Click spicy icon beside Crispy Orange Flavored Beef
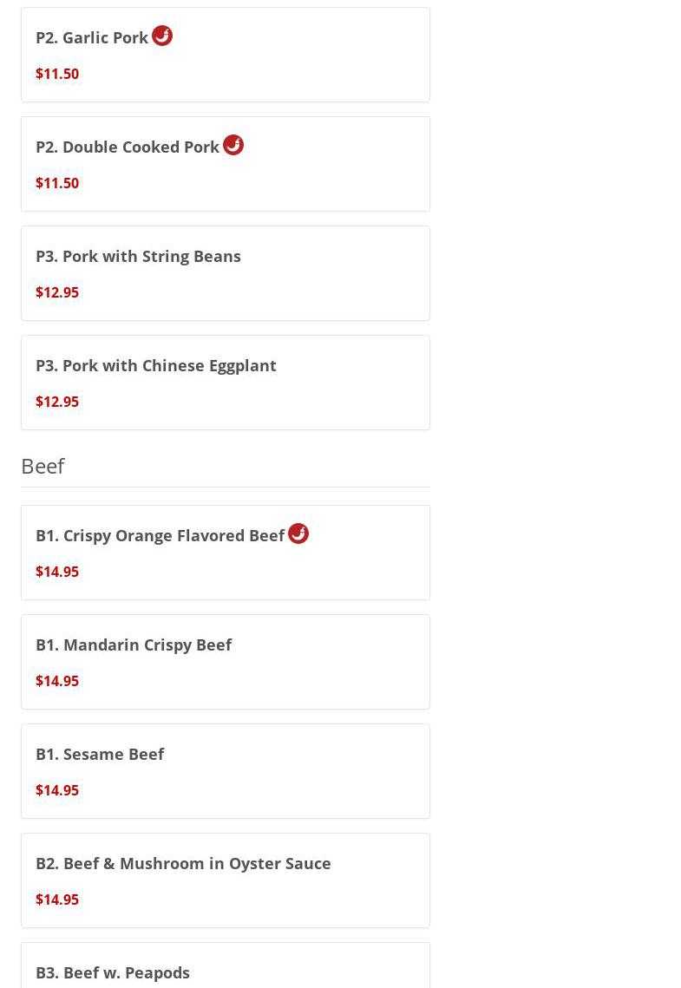 [x=298, y=533]
